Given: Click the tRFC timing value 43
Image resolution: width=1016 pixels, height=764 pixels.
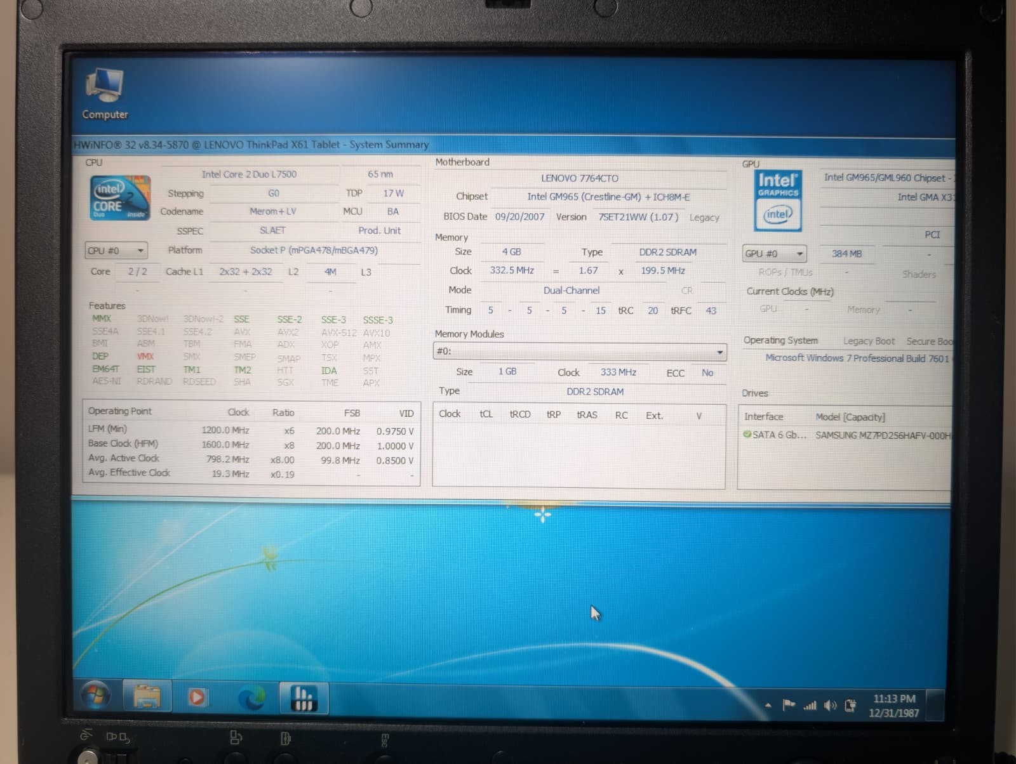Looking at the screenshot, I should click(x=711, y=311).
